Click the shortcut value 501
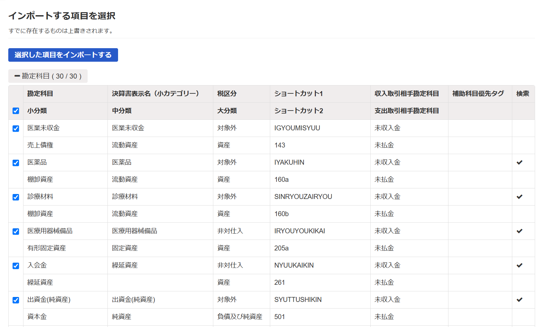Viewport: 545px width, 327px height. coord(279,317)
